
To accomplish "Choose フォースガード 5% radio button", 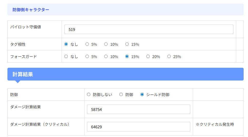I will tap(87, 56).
